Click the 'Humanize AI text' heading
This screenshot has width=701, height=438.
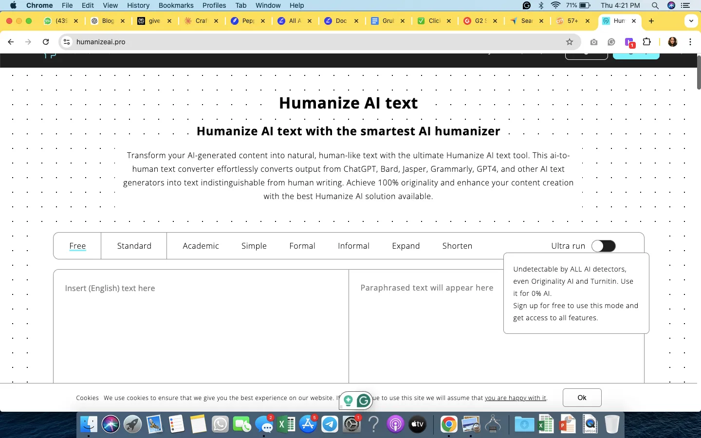coord(348,103)
